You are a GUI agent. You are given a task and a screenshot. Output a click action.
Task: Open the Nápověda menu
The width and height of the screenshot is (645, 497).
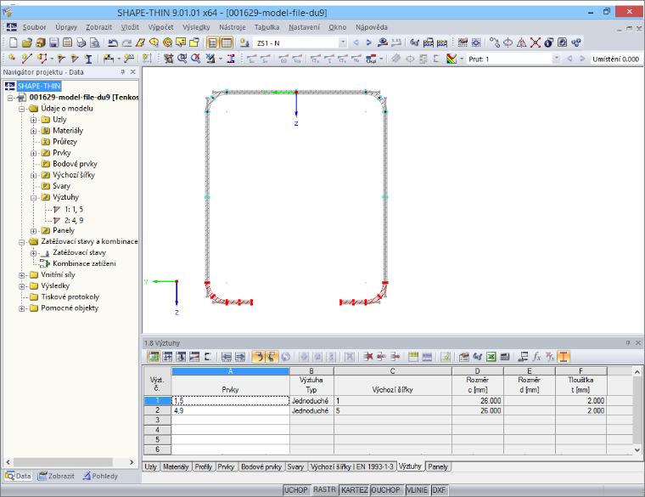point(372,27)
